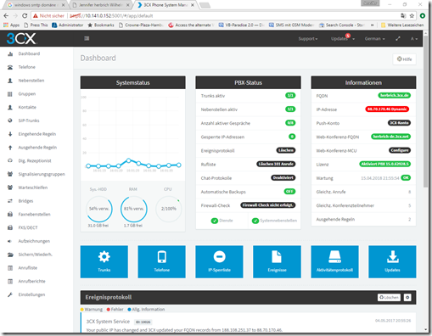This screenshot has width=432, height=336.
Task: Click Löschen button in Ereignisprotokoll header
Action: pos(389,297)
